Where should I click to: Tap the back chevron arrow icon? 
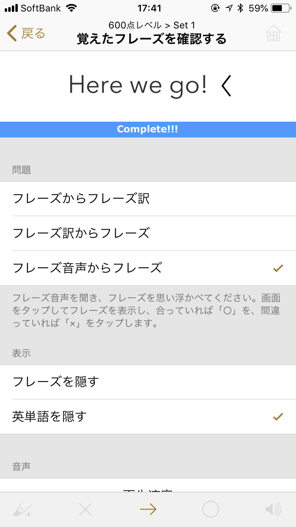point(12,33)
